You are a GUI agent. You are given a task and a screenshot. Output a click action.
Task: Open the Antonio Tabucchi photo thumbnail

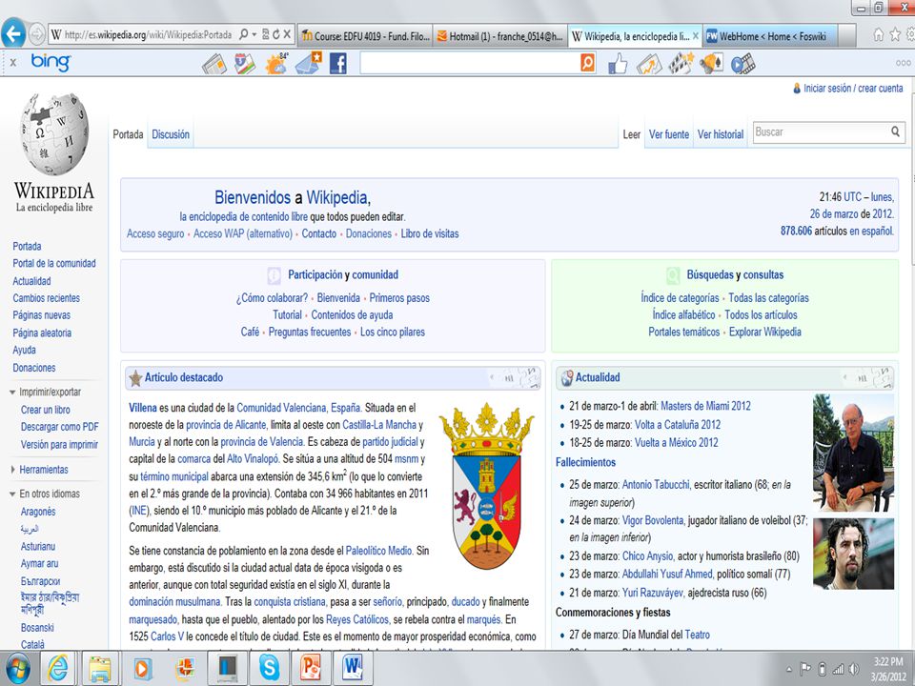click(x=853, y=454)
